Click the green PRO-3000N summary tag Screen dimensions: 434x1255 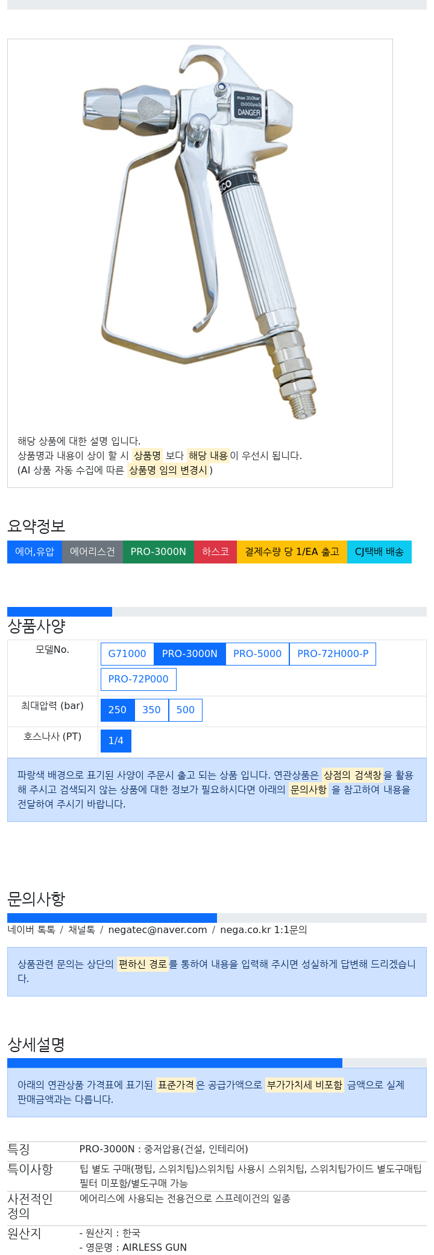click(x=159, y=551)
